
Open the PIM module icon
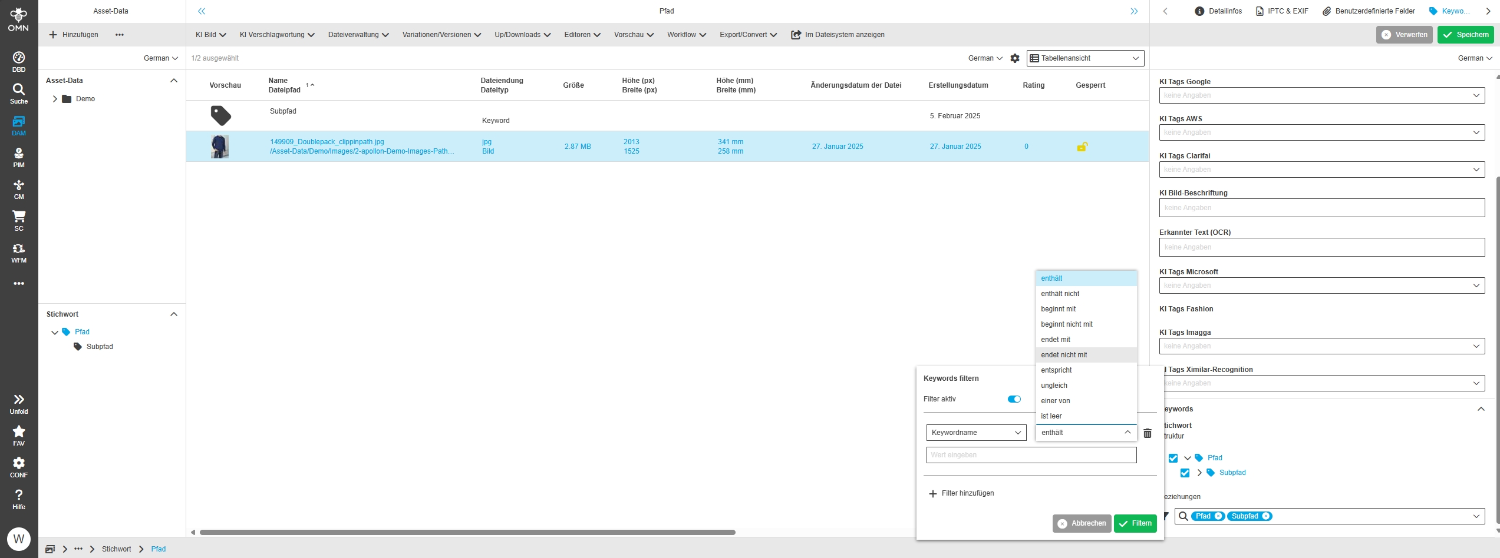(19, 157)
